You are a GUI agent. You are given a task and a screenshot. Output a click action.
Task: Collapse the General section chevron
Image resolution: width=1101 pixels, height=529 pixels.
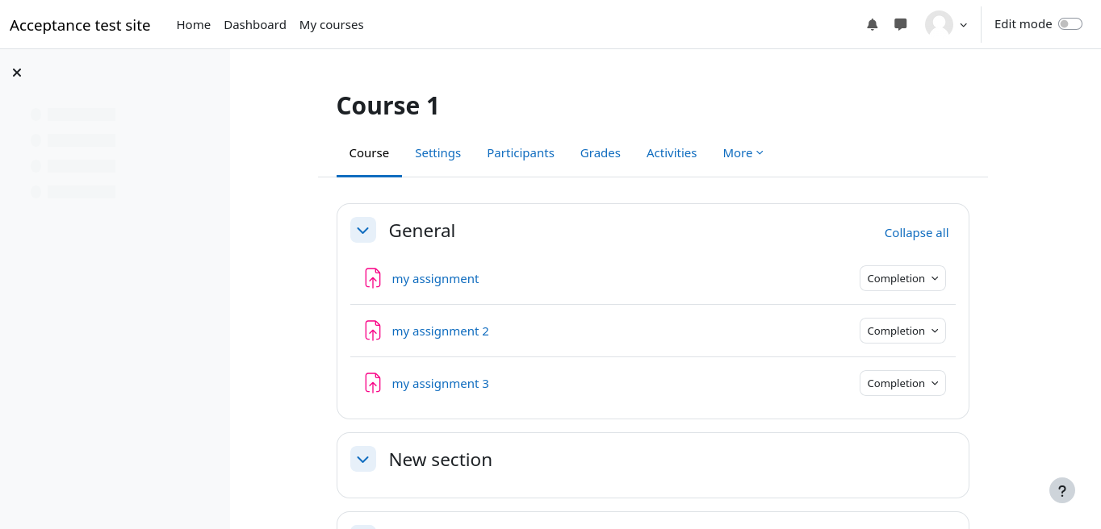[x=363, y=230]
